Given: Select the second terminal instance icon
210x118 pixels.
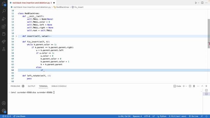Looking at the screenshot, I should pos(206,94).
